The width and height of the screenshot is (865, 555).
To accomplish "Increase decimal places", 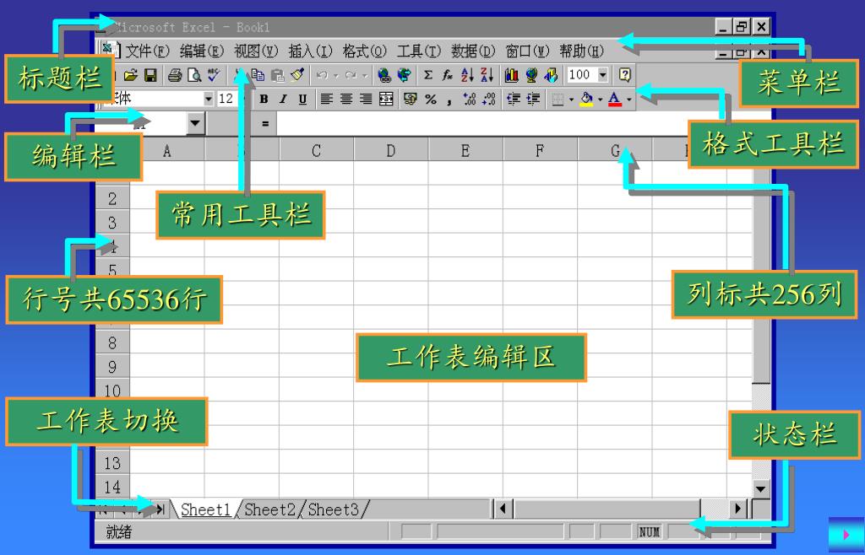I will [x=470, y=100].
